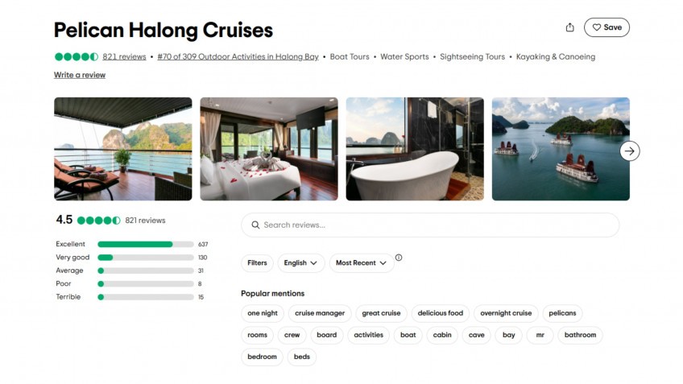Open the review Filters options
The width and height of the screenshot is (683, 384).
click(x=257, y=263)
